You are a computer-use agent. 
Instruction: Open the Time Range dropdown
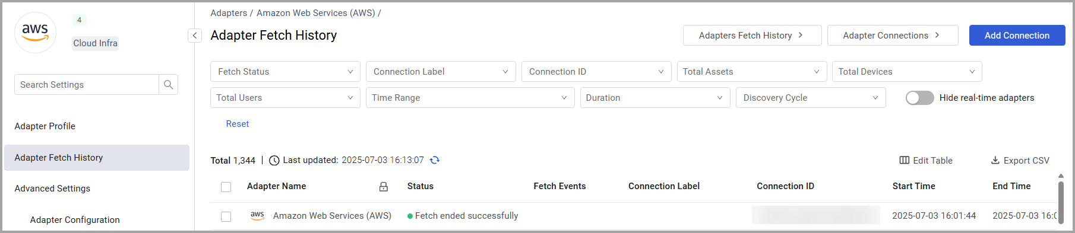click(470, 98)
